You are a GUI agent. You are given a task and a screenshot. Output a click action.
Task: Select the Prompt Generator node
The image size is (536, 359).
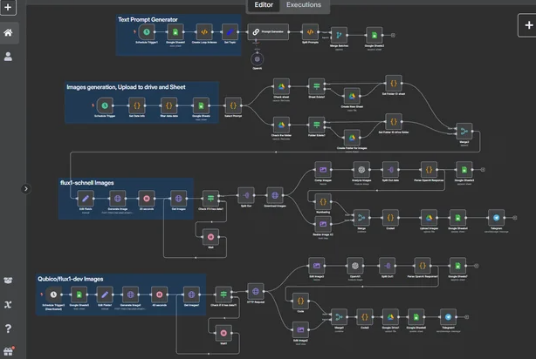[268, 30]
